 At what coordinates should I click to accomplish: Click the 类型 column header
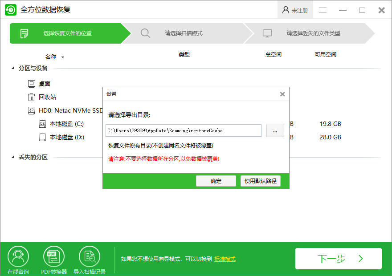[x=184, y=54]
